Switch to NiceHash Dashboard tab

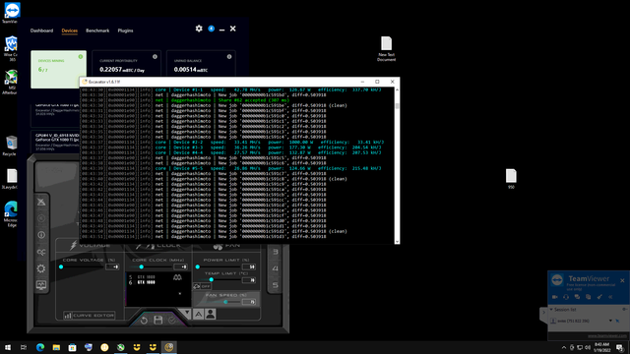pos(41,30)
